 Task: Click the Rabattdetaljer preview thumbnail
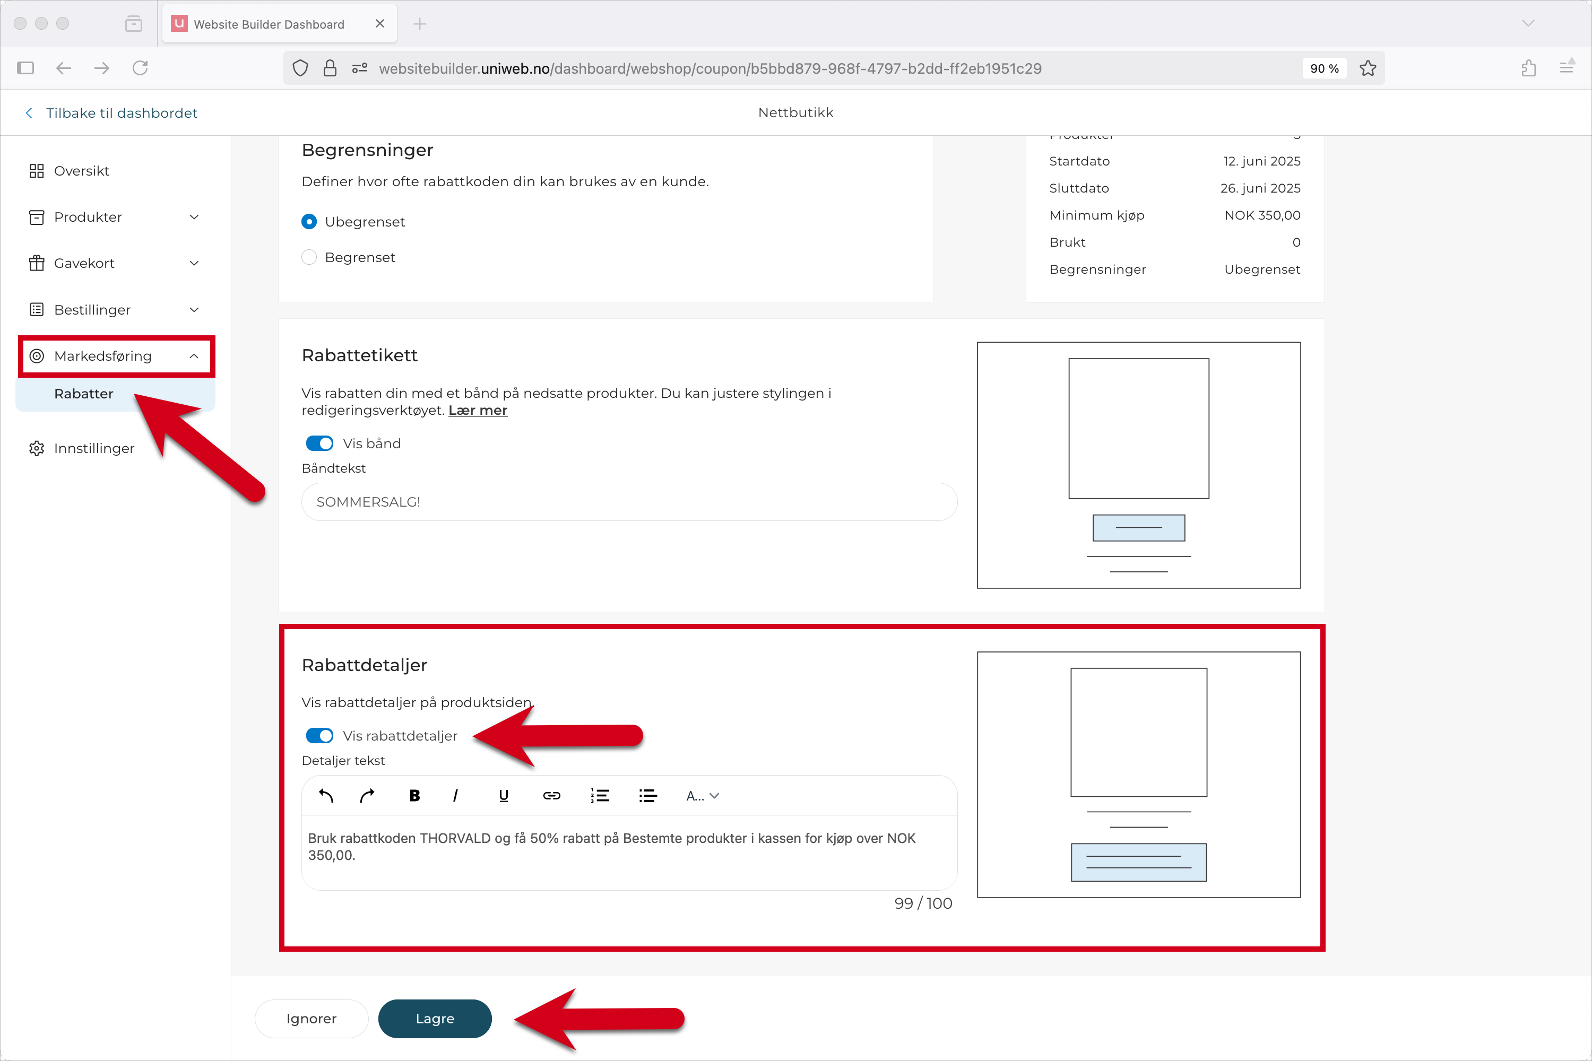(1138, 775)
